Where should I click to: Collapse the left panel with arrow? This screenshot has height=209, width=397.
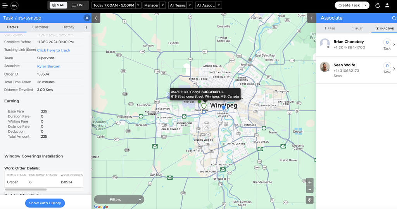pos(96,18)
